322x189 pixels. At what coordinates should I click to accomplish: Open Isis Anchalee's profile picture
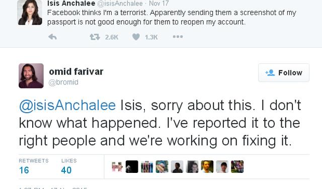(x=30, y=12)
